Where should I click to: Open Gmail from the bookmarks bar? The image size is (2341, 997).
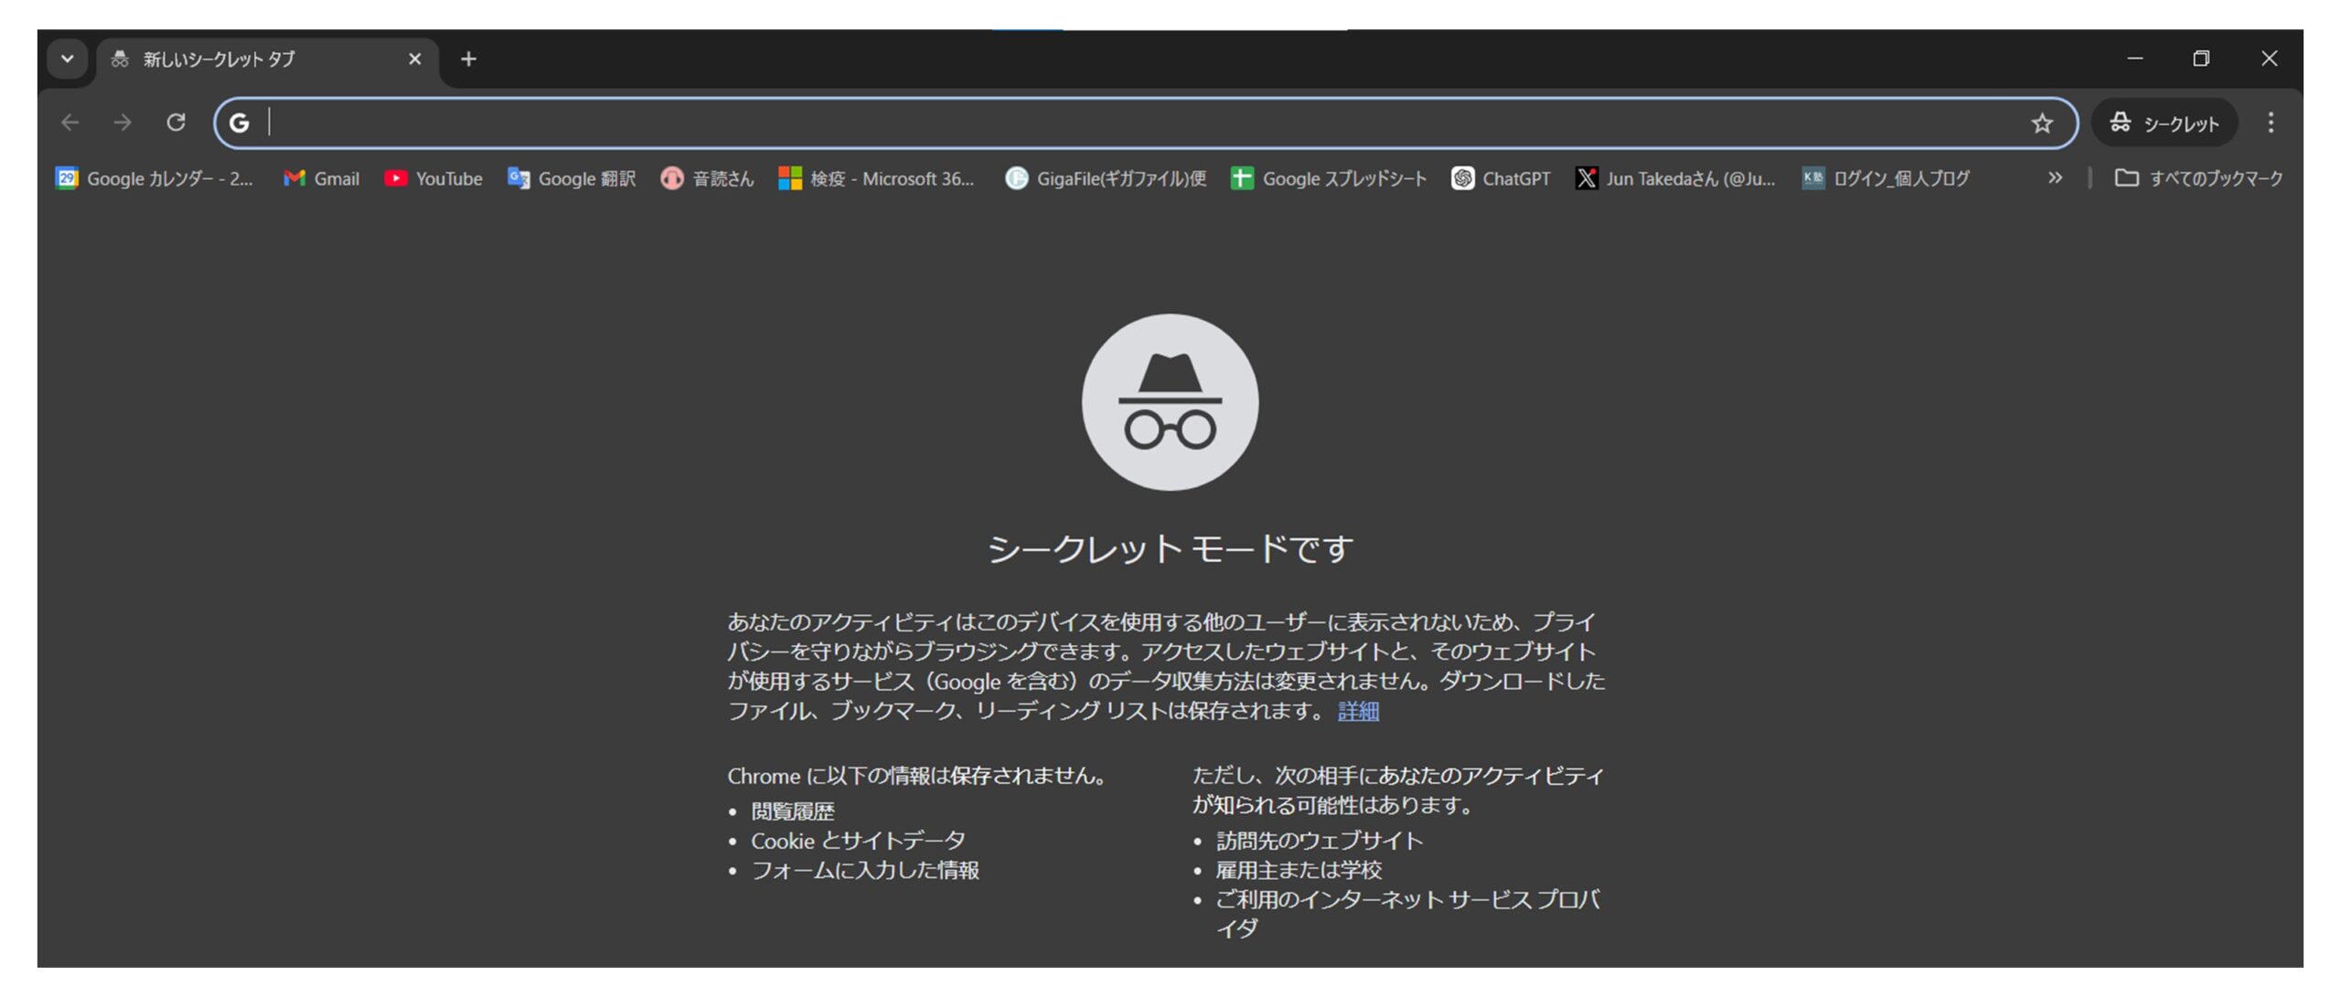[320, 178]
